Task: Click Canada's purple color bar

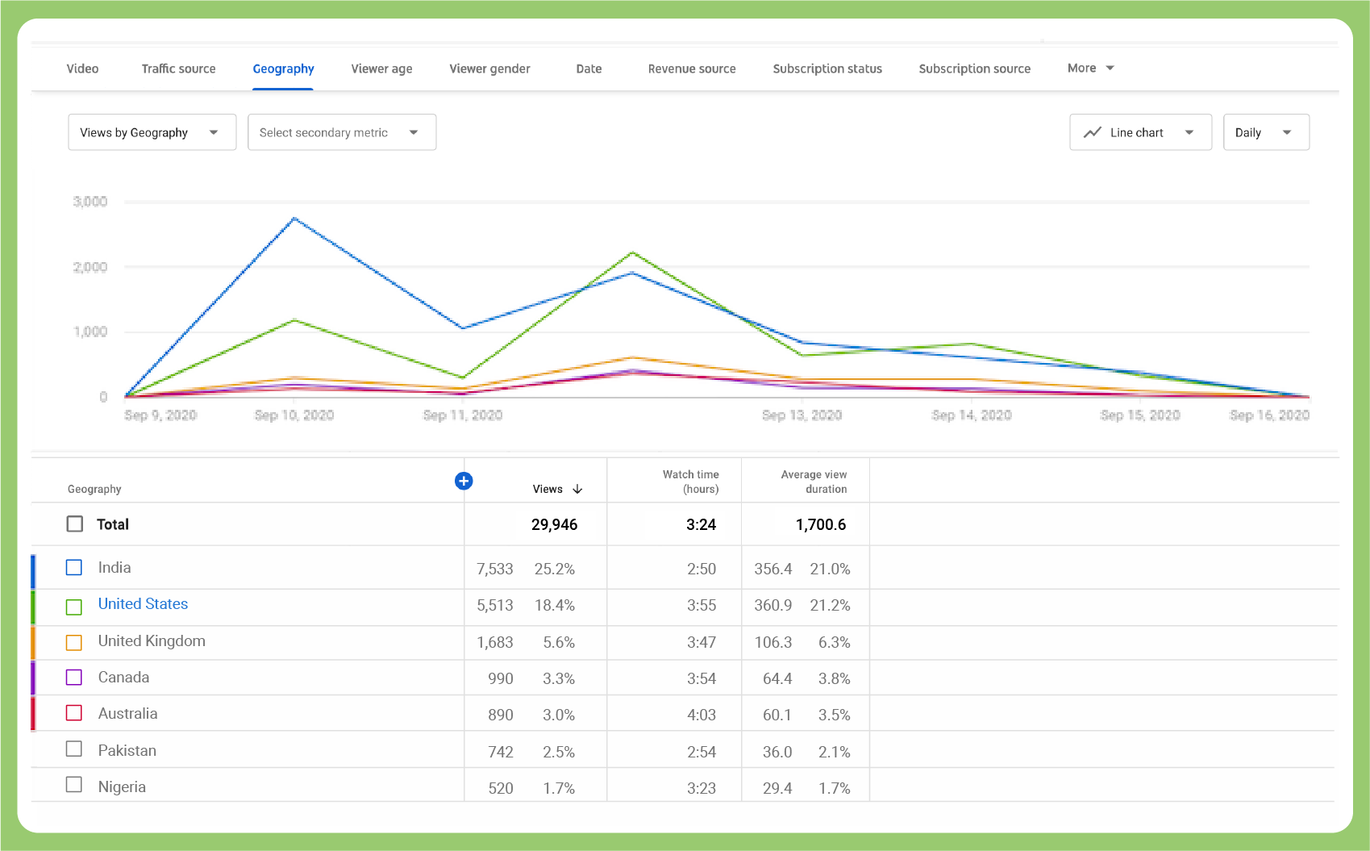Action: [33, 678]
